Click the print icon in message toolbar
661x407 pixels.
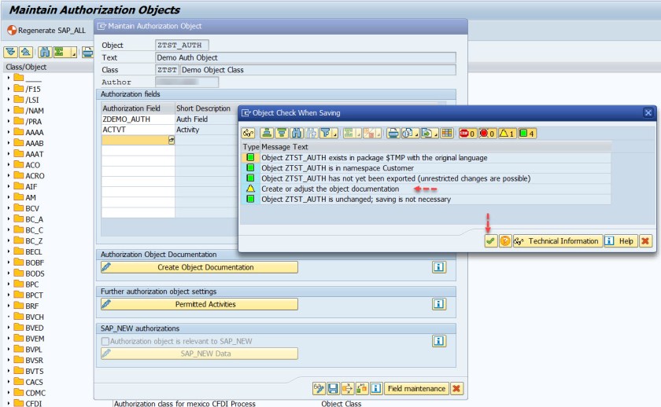coord(393,134)
